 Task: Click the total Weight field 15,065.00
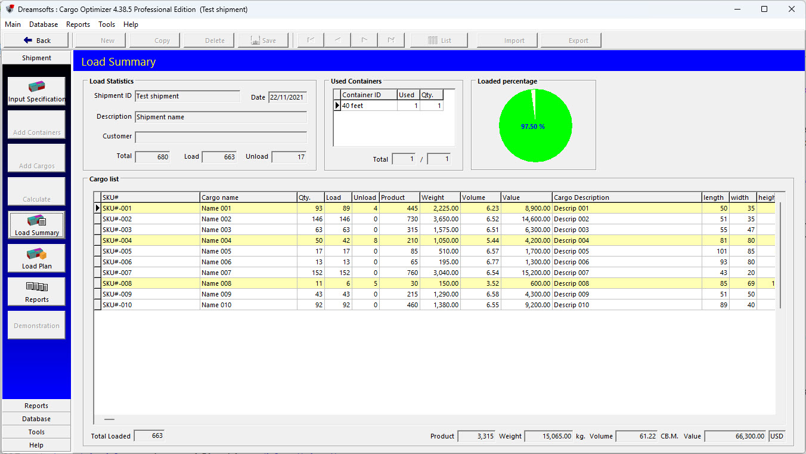pos(548,437)
